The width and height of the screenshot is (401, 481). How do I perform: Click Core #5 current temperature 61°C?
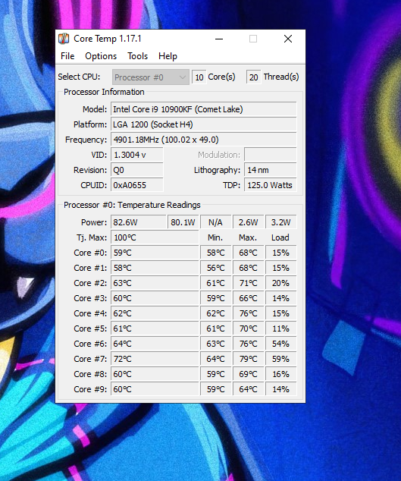click(155, 329)
